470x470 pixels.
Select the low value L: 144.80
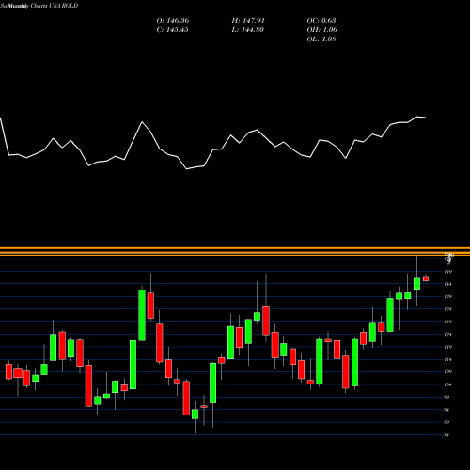click(x=248, y=30)
